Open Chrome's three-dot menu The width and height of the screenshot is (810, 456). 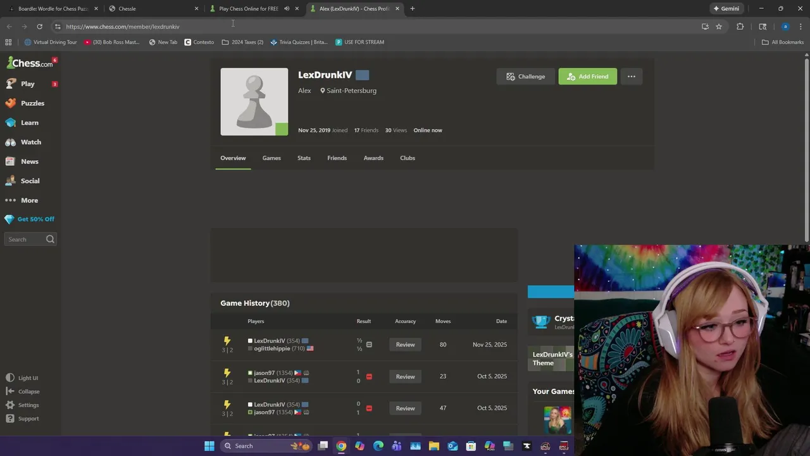801,27
